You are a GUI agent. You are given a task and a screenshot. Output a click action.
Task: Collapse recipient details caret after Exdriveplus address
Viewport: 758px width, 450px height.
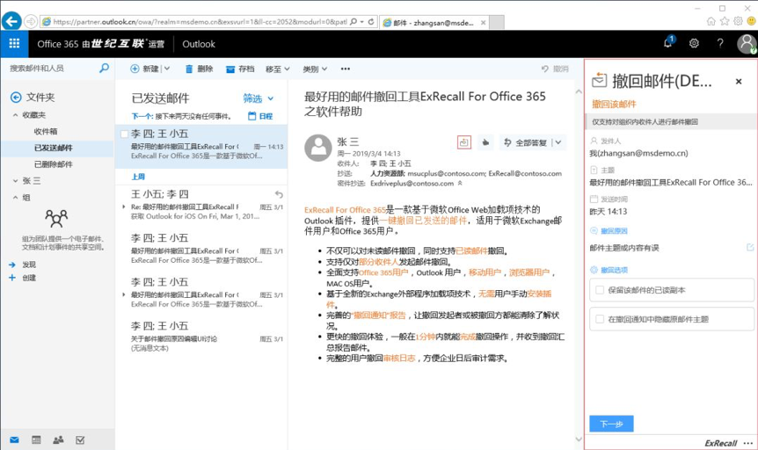pos(460,183)
